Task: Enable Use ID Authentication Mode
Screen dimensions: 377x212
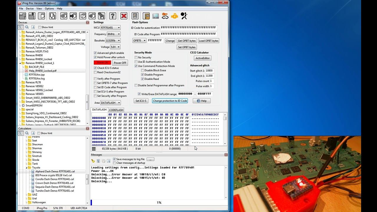Action: pyautogui.click(x=136, y=62)
